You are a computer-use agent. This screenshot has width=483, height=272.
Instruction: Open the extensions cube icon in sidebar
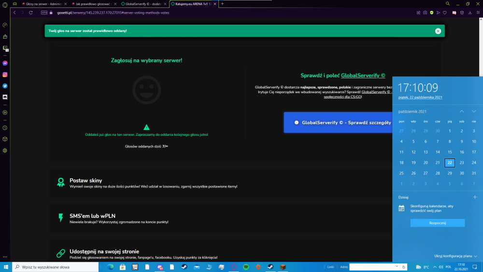point(5,139)
